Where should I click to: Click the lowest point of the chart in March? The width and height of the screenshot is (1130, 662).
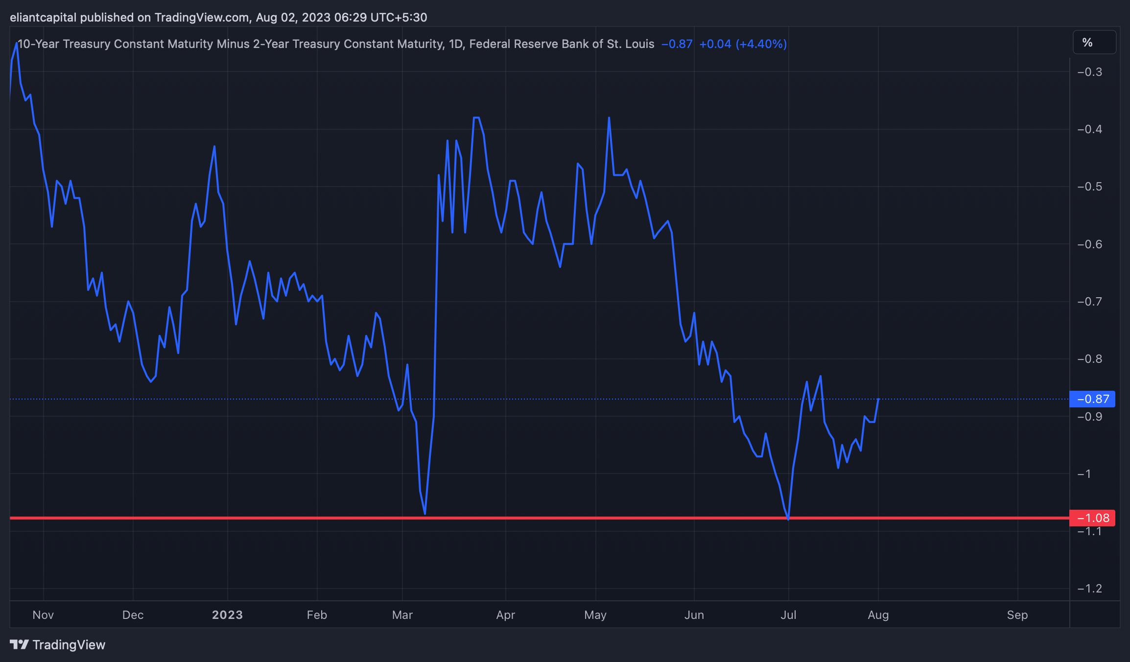tap(424, 513)
